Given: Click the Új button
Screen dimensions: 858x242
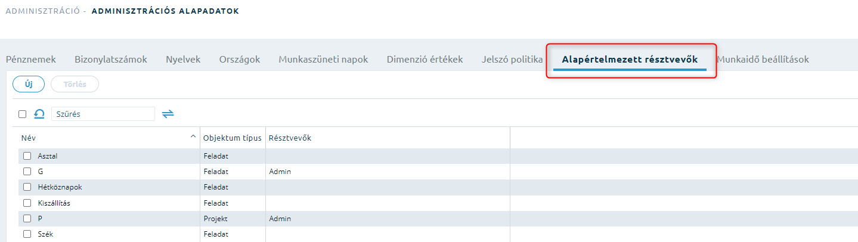Looking at the screenshot, I should tap(29, 85).
